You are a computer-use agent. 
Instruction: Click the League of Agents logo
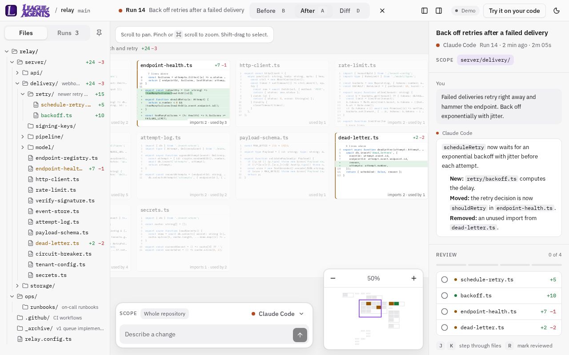pyautogui.click(x=28, y=10)
